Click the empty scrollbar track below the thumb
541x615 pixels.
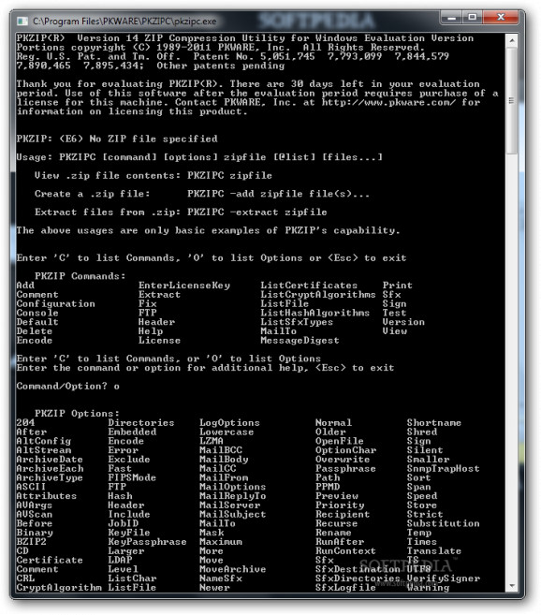click(512, 367)
